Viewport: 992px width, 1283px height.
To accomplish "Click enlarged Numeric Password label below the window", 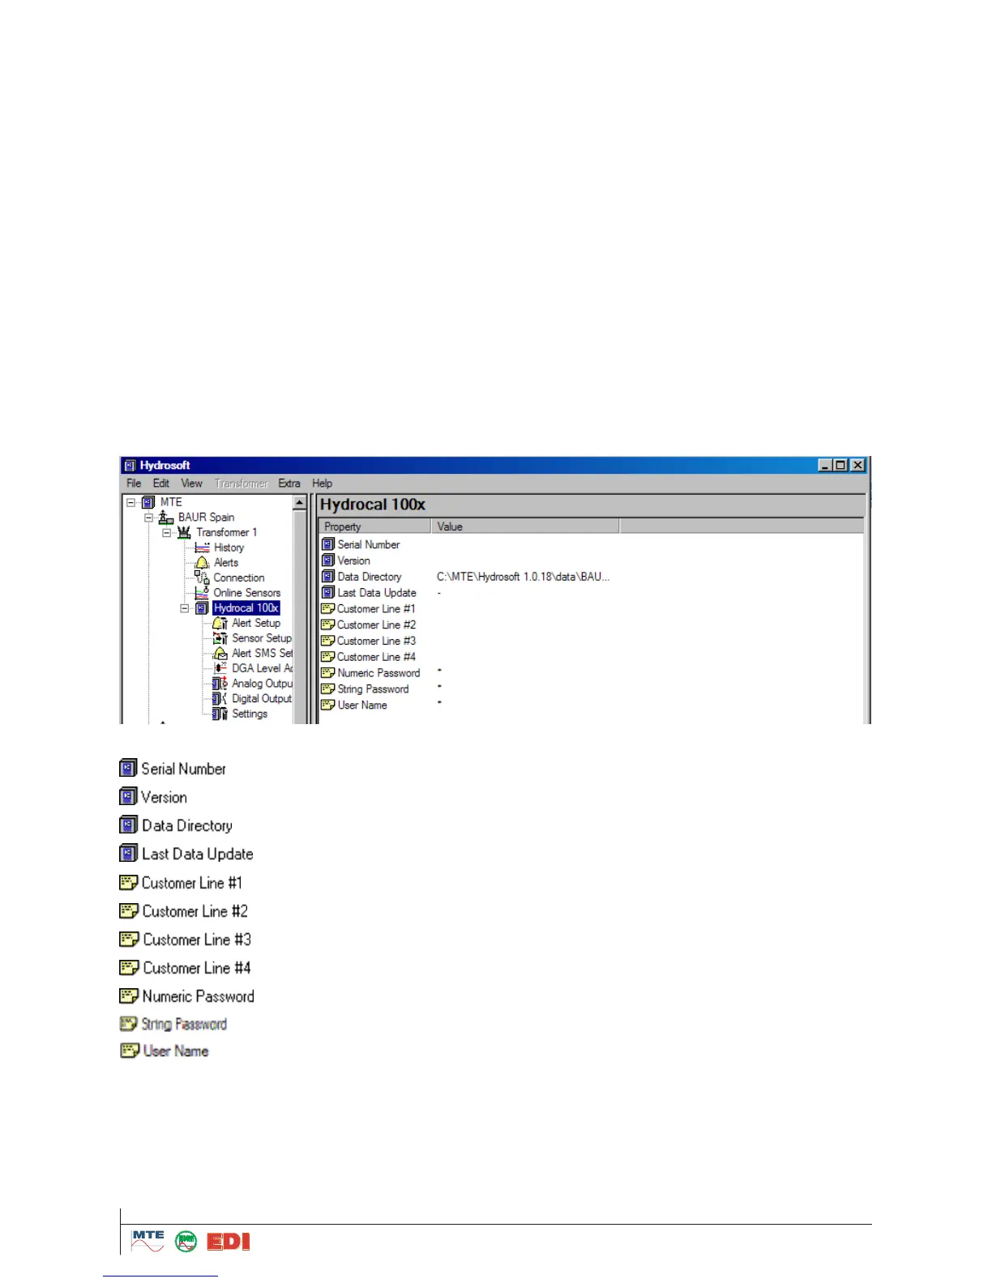I will pos(198,996).
